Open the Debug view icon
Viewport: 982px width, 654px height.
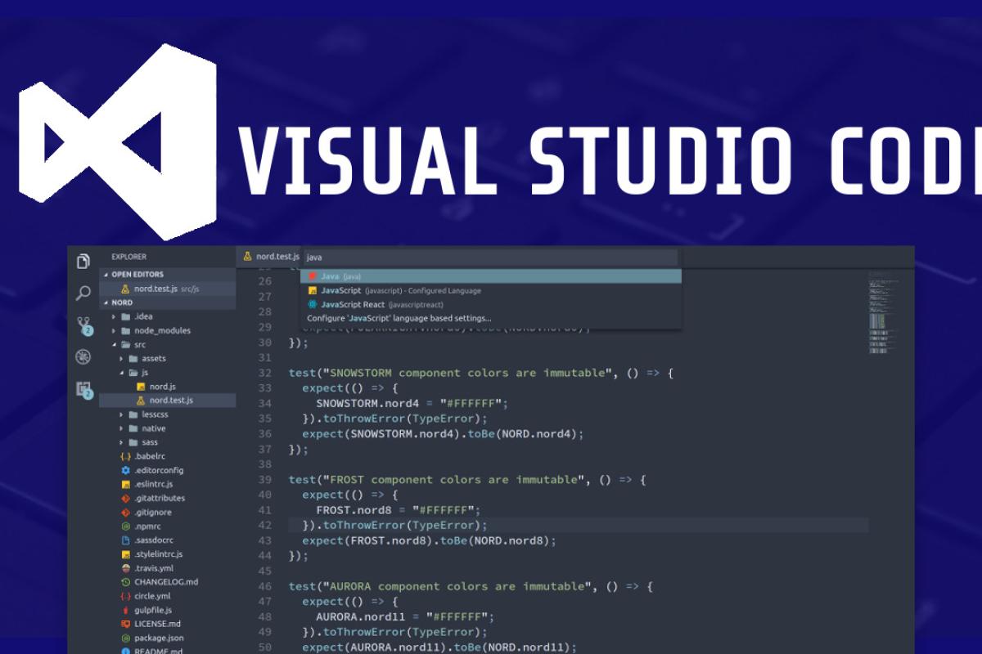coord(83,357)
